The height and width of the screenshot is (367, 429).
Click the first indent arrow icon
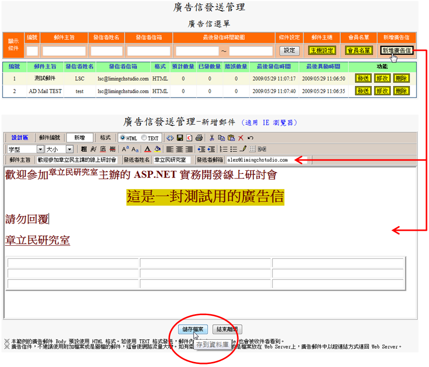click(201, 149)
